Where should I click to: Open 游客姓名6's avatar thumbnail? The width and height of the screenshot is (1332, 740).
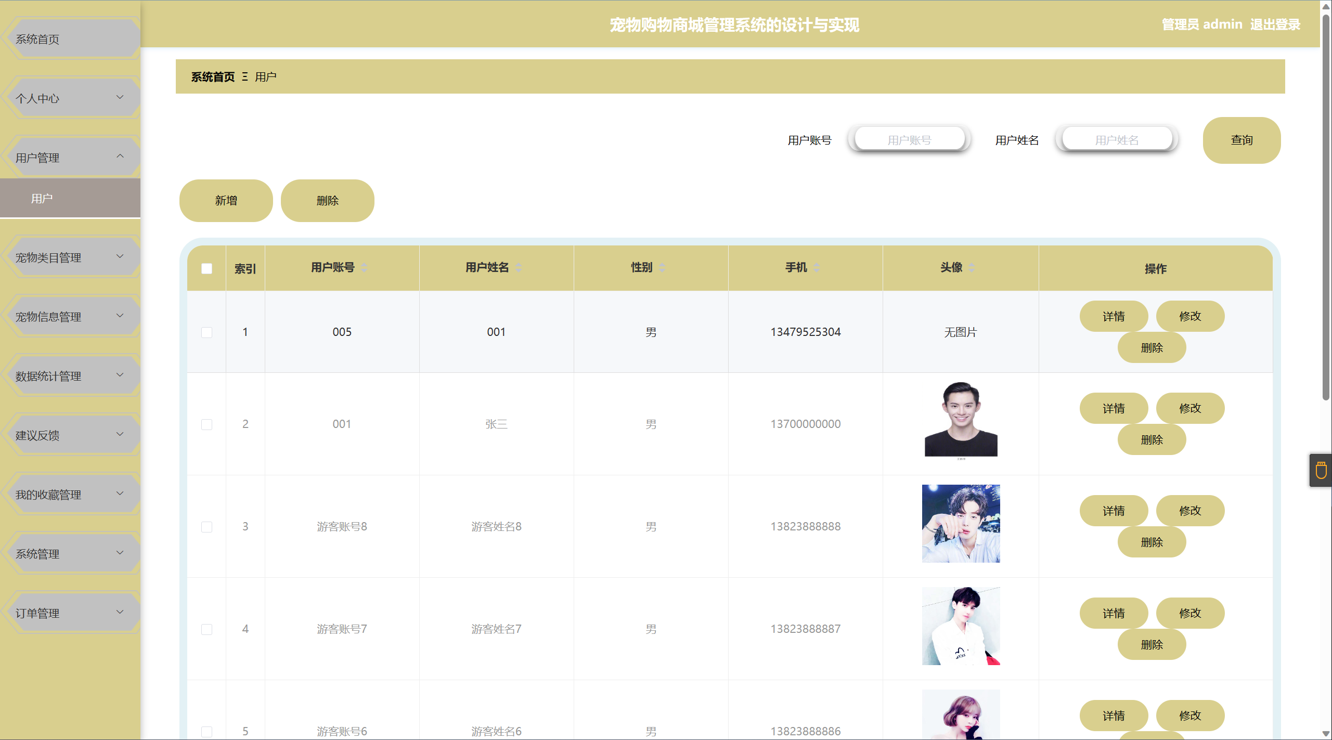(961, 715)
